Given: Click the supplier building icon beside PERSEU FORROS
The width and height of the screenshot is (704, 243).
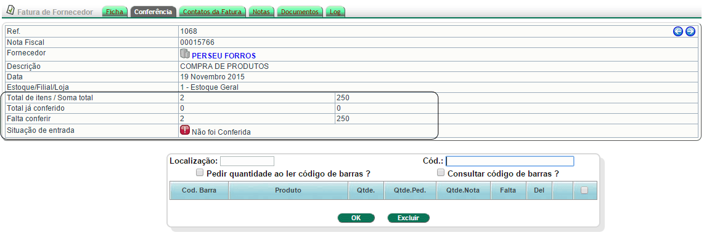Looking at the screenshot, I should (185, 54).
